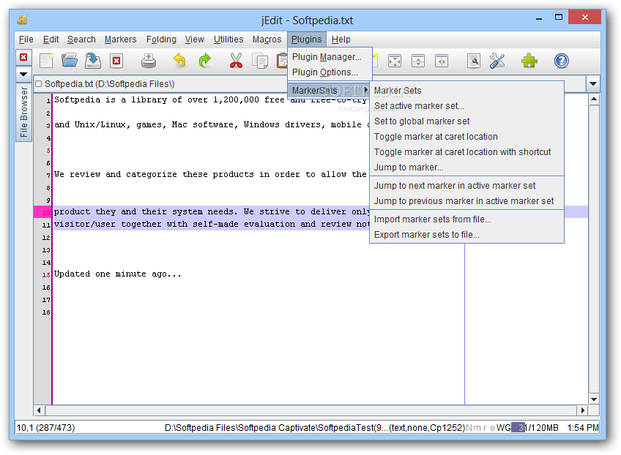Screen dimensions: 621x455
Task: Select Toggle marker at caret location
Action: [466, 137]
